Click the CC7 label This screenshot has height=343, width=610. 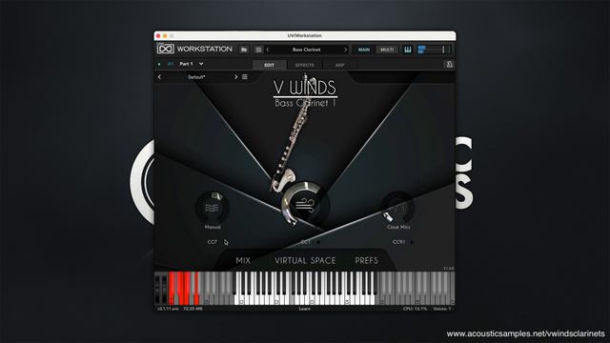[x=212, y=242]
